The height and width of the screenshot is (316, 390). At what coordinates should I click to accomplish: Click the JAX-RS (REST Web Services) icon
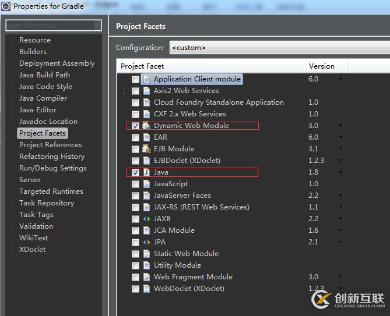coord(146,207)
